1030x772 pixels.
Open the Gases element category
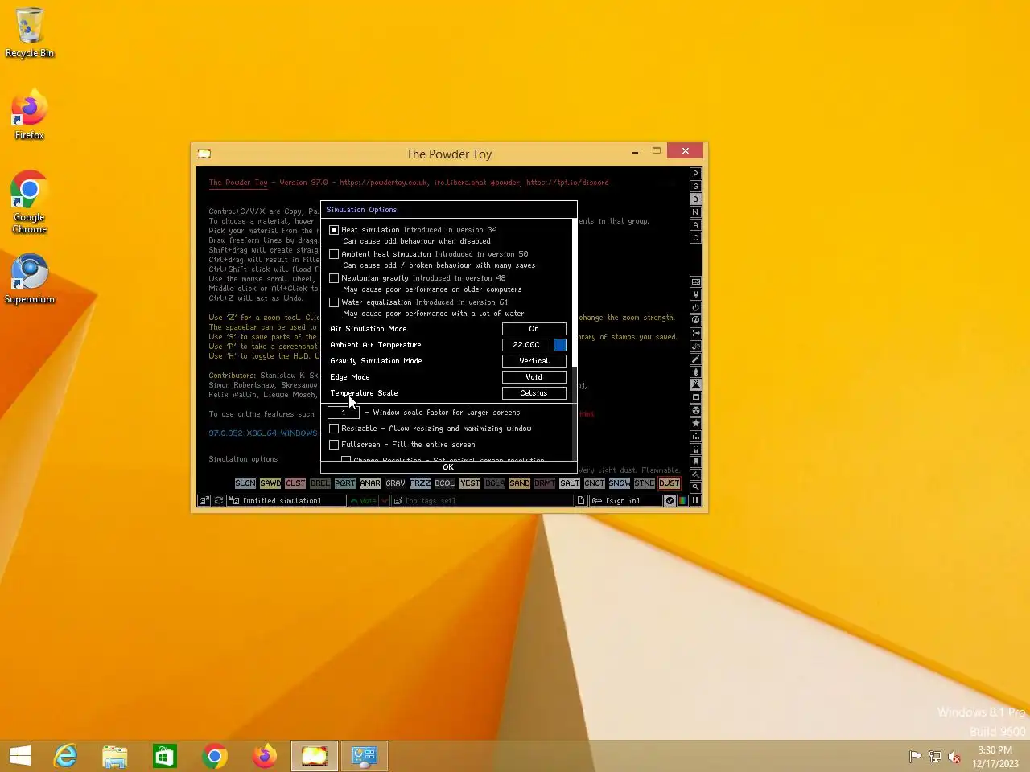coord(696,359)
